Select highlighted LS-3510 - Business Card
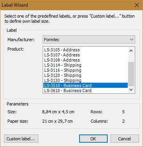Image resolution: width=143 pixels, height=147 pixels. coord(85,85)
